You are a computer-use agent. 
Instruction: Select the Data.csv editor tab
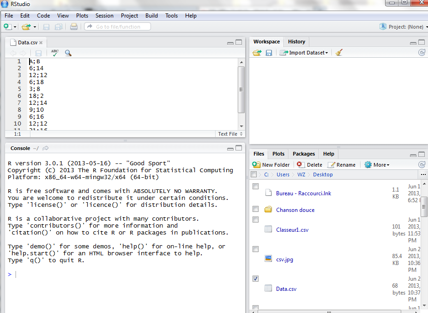point(27,42)
